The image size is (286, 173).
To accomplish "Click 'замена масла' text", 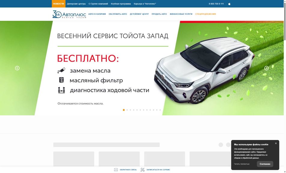I will (x=90, y=71).
